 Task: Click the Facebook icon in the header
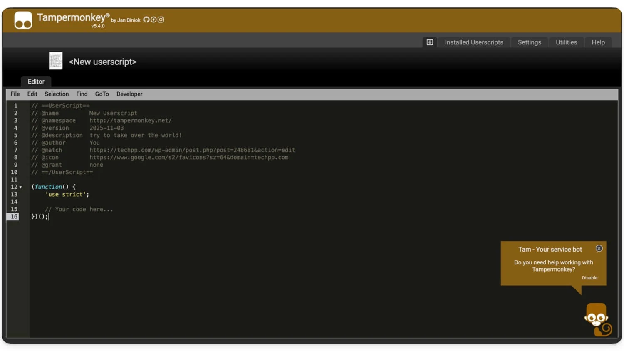(154, 20)
